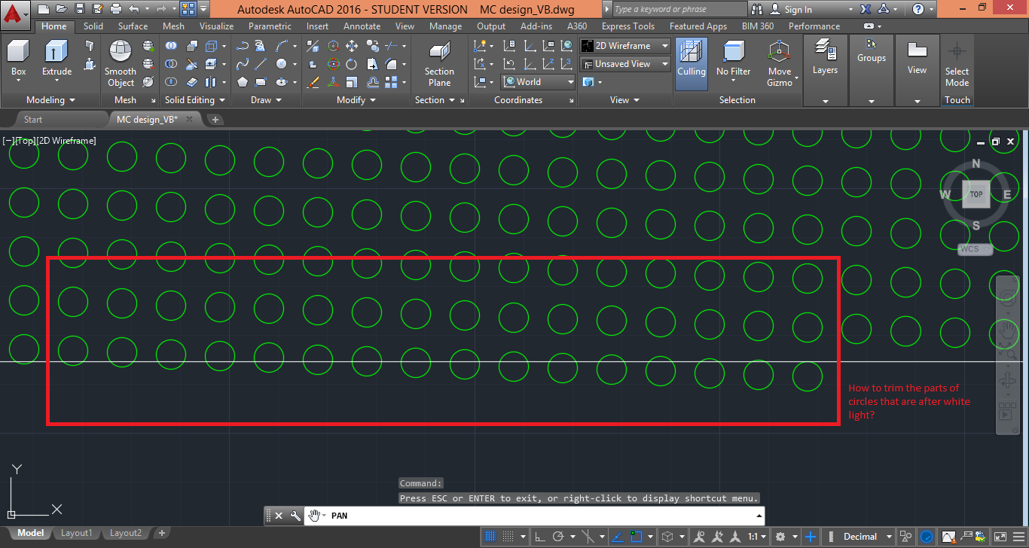
Task: Close the MC design_VB file tab
Action: pos(189,119)
